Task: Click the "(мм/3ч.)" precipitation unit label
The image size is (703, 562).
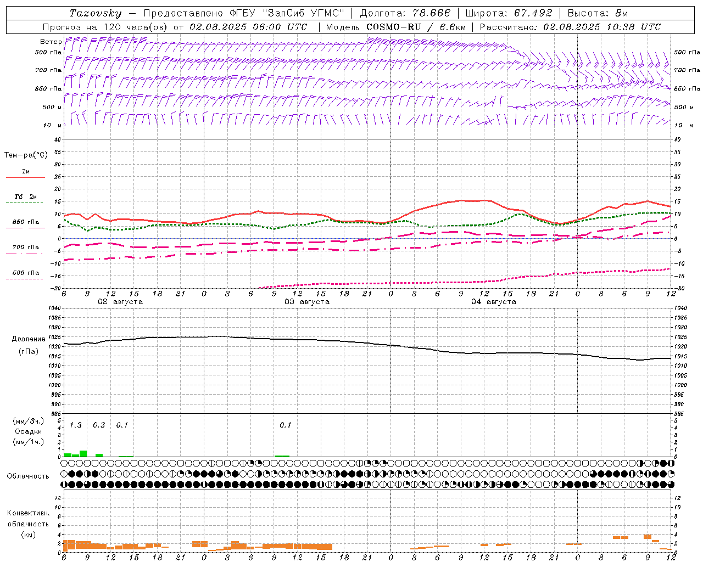Action: [x=29, y=421]
